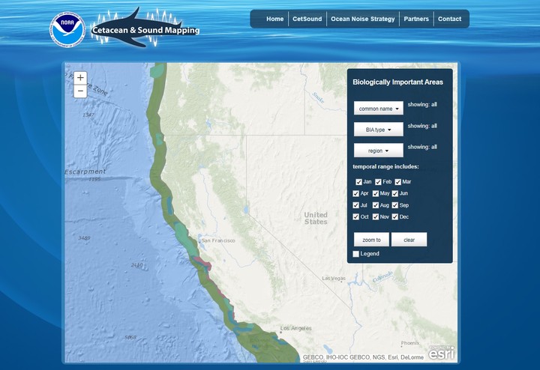Zoom in the map with plus button
540x370 pixels.
(80, 78)
